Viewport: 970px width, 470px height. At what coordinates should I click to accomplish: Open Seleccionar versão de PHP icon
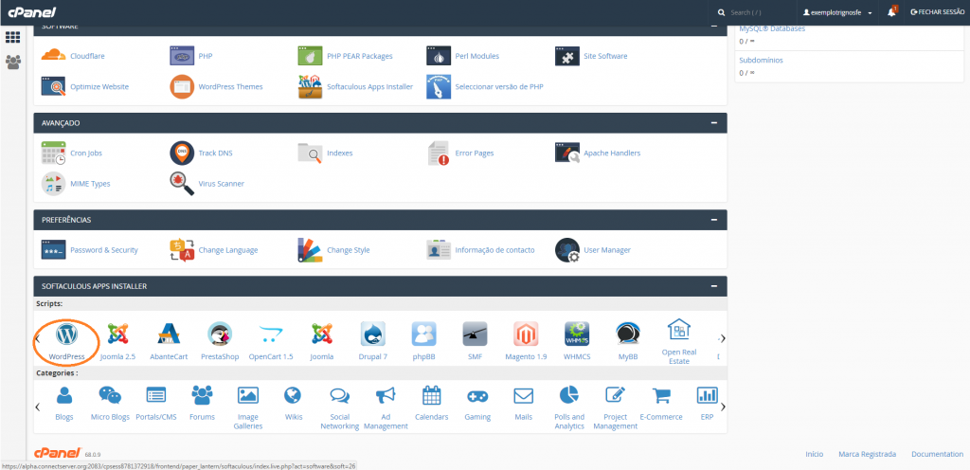[x=439, y=86]
